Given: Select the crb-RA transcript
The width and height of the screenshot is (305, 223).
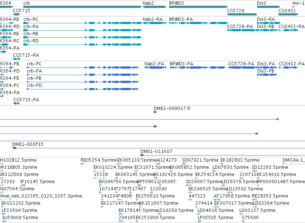Looking at the screenshot, I should (82, 30).
